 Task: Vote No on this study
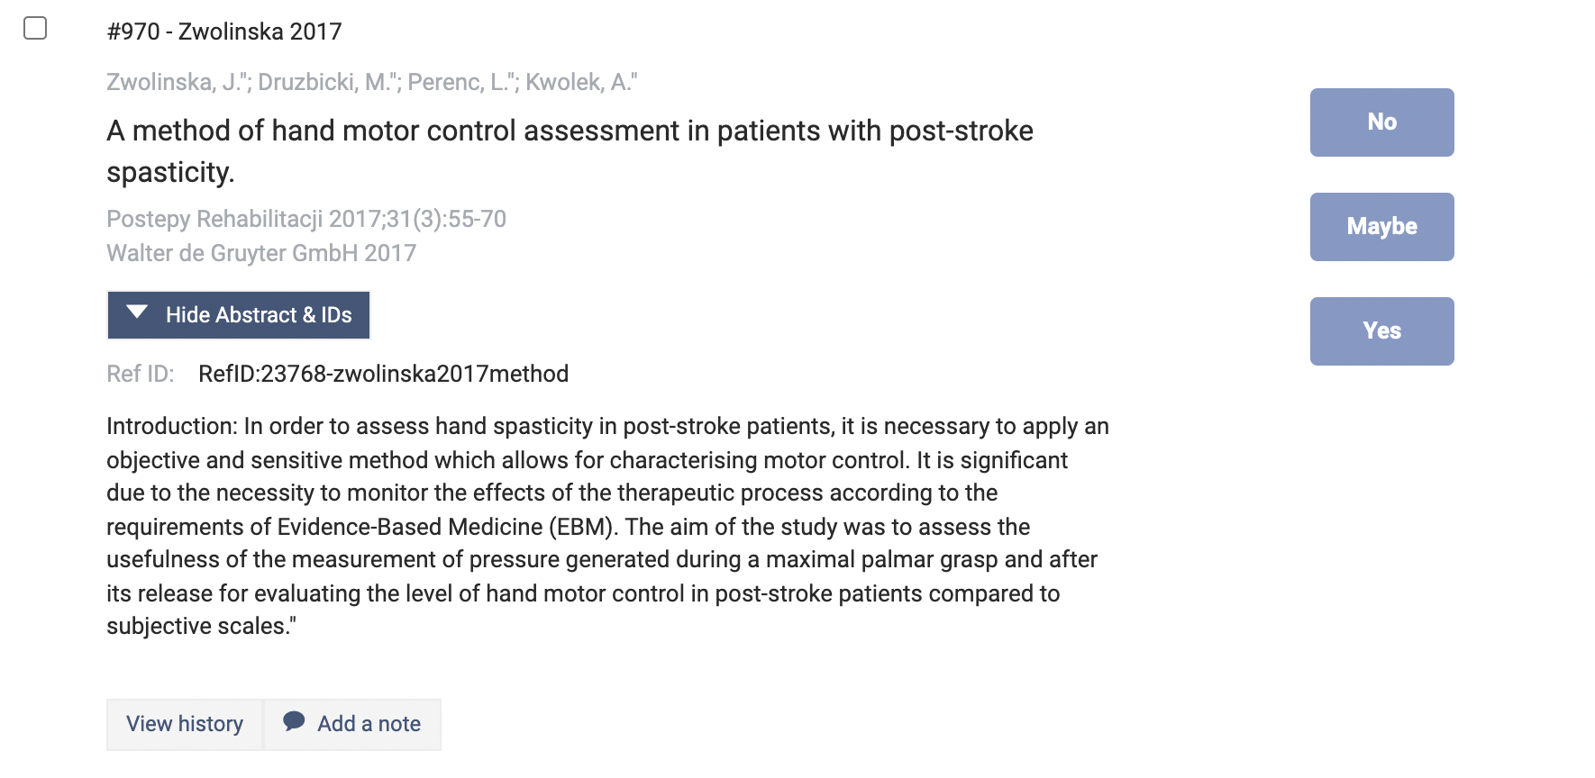(1381, 122)
